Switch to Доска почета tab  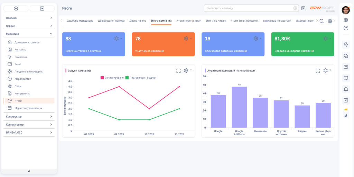click(138, 21)
